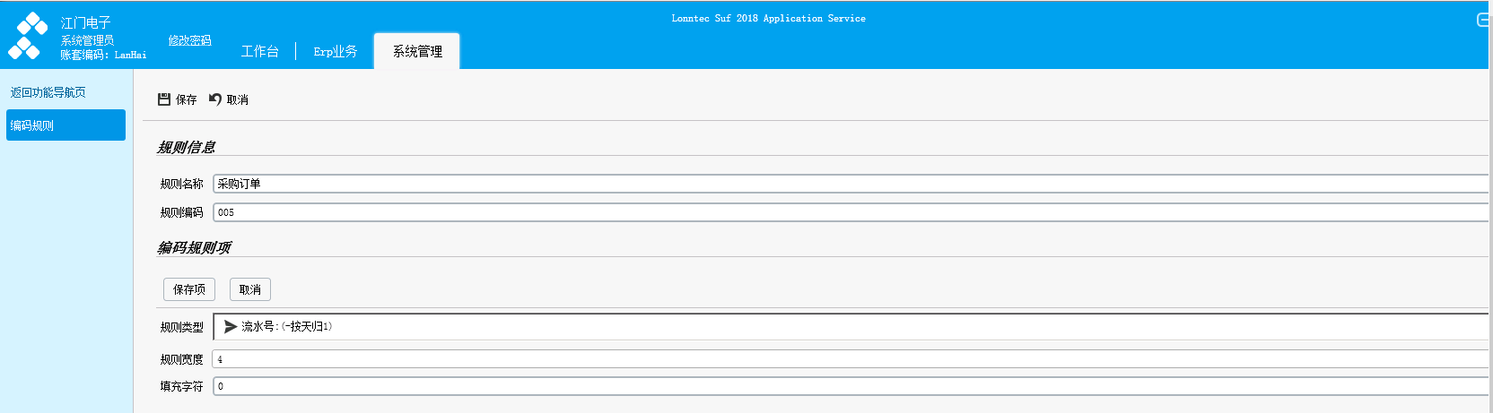Click the collapse icon at the top right corner
The width and height of the screenshot is (1493, 413).
point(1484,20)
